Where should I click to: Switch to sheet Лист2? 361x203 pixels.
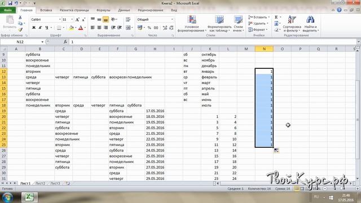tap(40, 183)
